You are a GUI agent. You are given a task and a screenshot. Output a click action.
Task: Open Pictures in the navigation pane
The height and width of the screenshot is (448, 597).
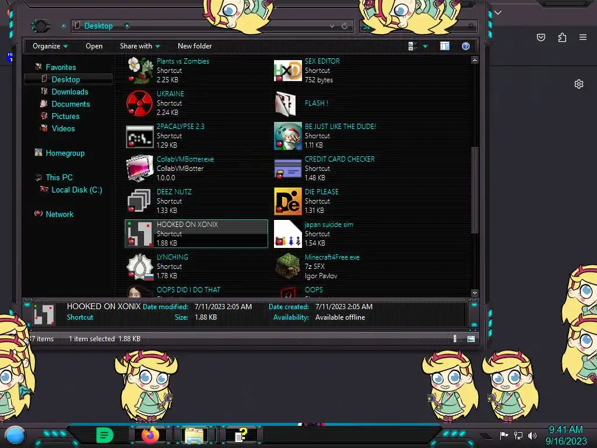65,116
